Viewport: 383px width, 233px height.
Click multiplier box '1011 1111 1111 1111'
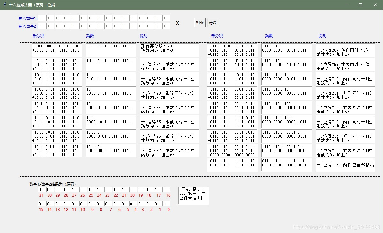pos(111,65)
